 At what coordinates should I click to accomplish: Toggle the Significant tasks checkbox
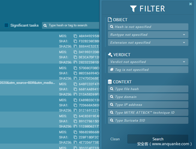tap(7, 26)
